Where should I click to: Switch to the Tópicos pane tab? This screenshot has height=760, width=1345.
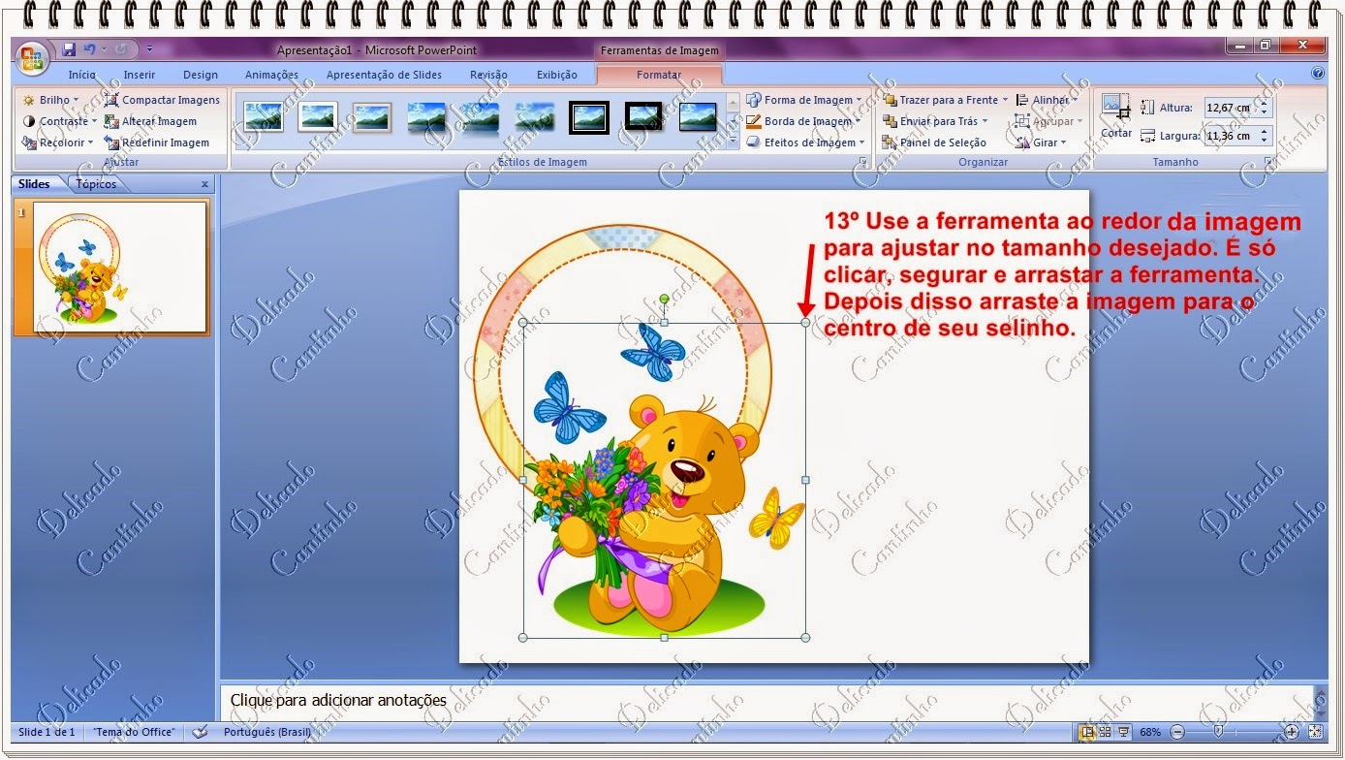point(96,184)
